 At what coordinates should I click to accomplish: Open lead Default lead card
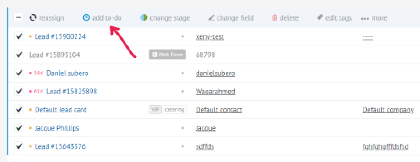[61, 110]
